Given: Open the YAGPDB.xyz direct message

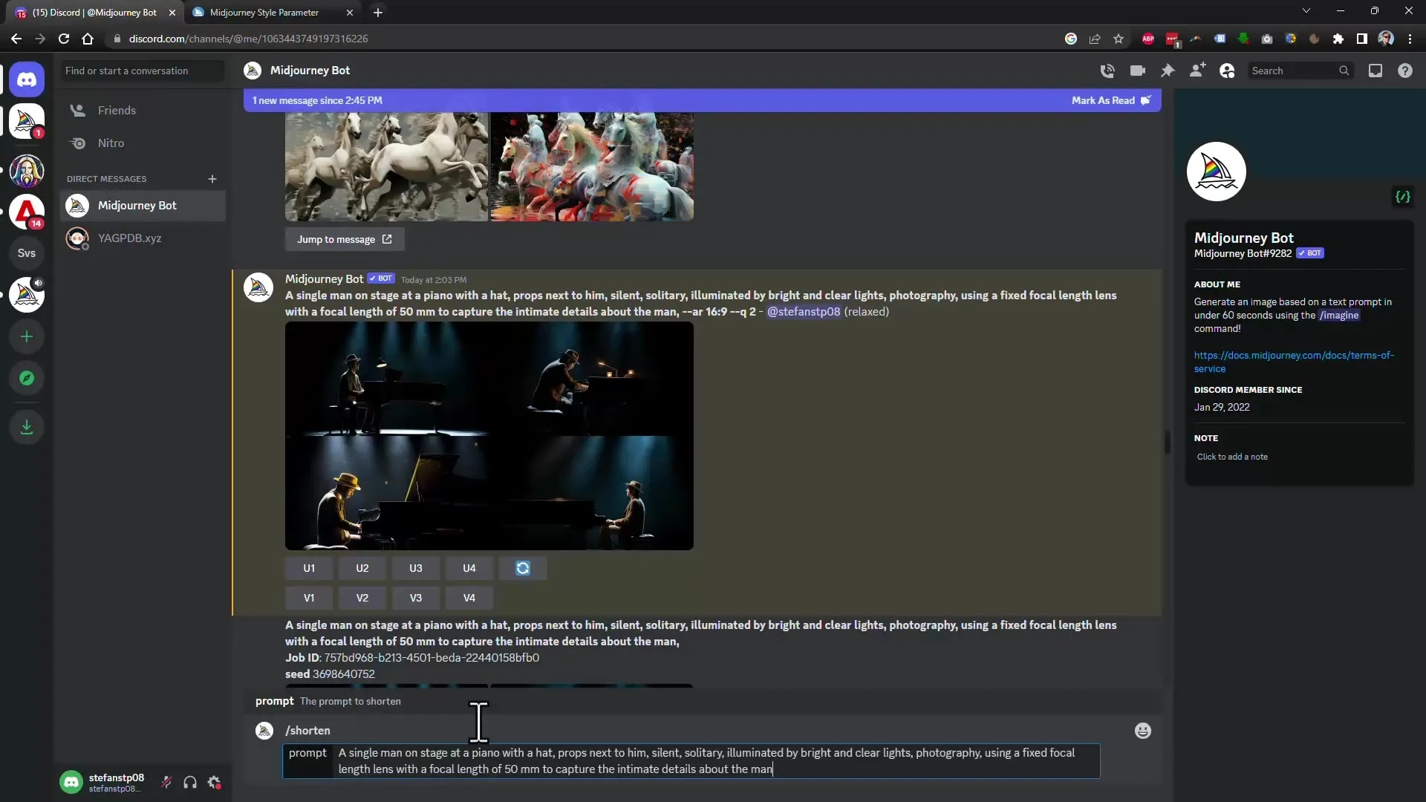Looking at the screenshot, I should coord(128,238).
